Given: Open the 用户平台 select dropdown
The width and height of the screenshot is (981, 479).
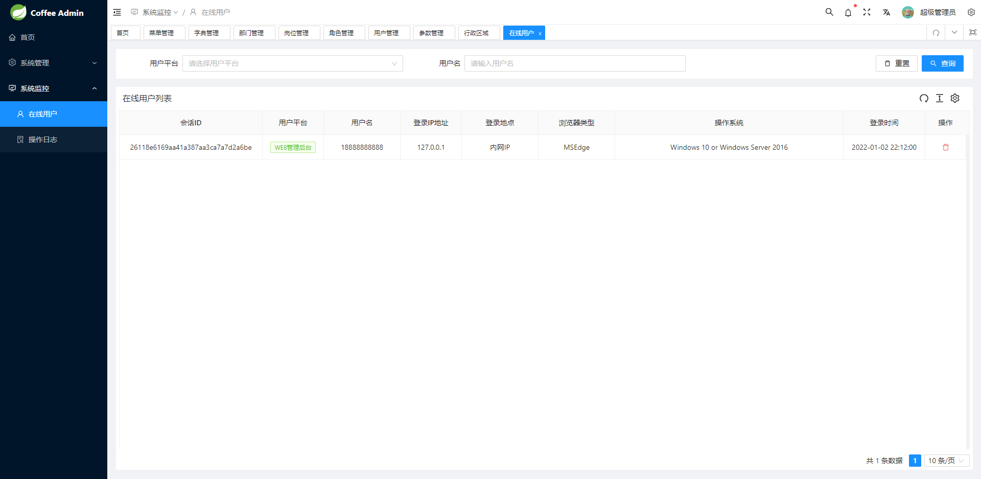Looking at the screenshot, I should pyautogui.click(x=292, y=63).
